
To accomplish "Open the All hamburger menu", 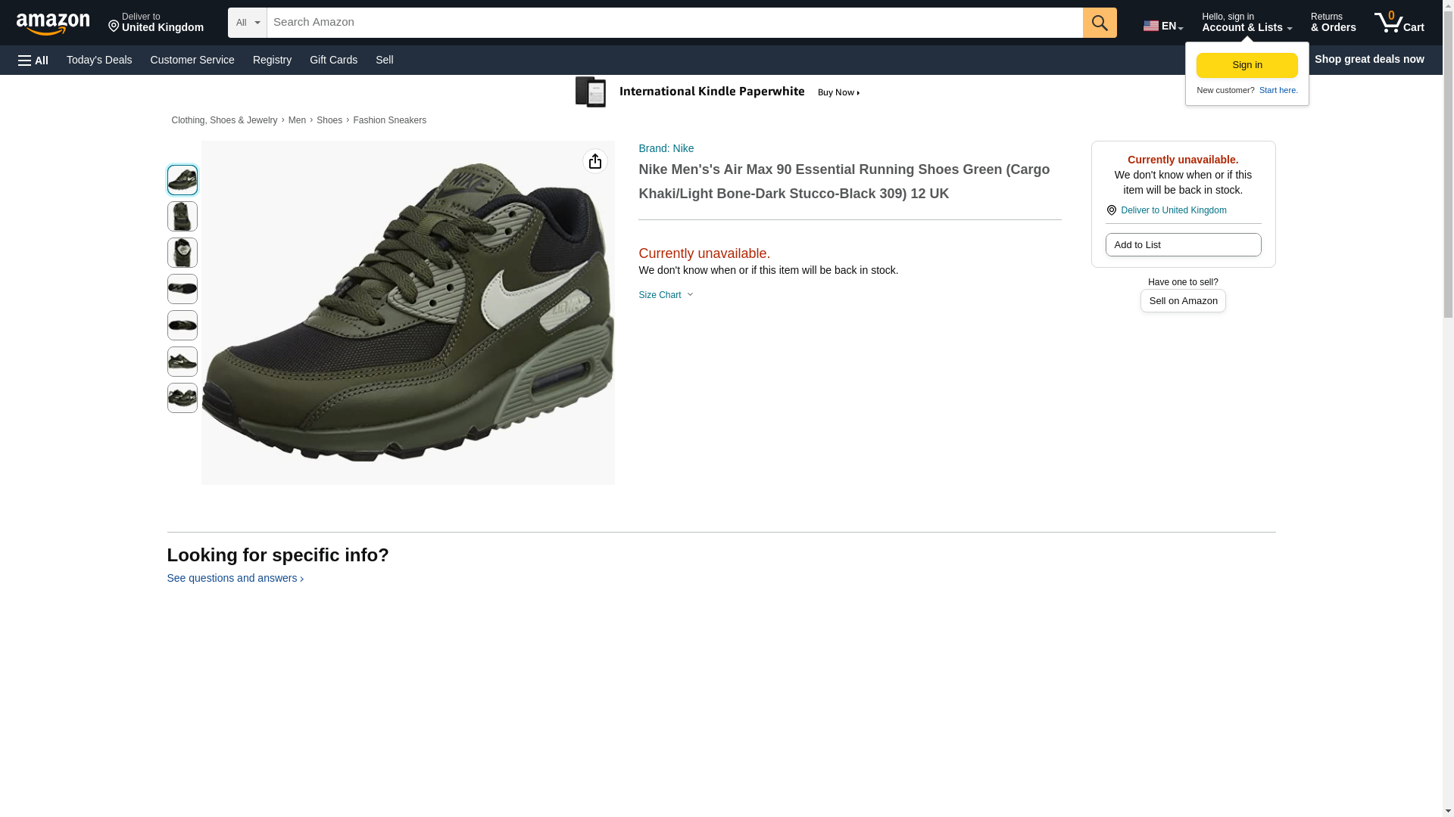I will point(33,60).
